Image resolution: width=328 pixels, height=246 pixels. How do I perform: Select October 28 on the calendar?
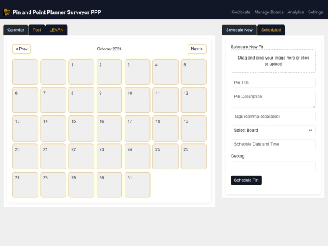click(53, 185)
